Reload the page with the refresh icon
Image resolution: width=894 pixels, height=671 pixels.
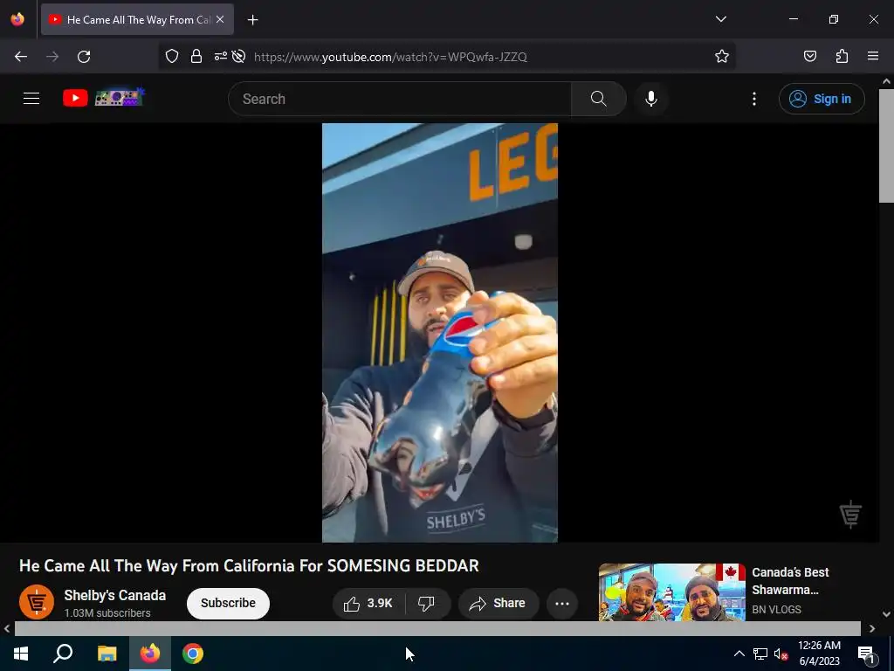tap(84, 57)
